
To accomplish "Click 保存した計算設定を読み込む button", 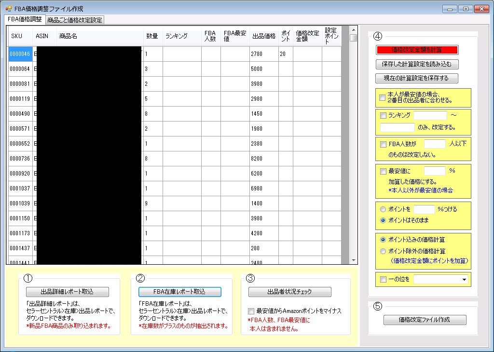I will tap(417, 64).
